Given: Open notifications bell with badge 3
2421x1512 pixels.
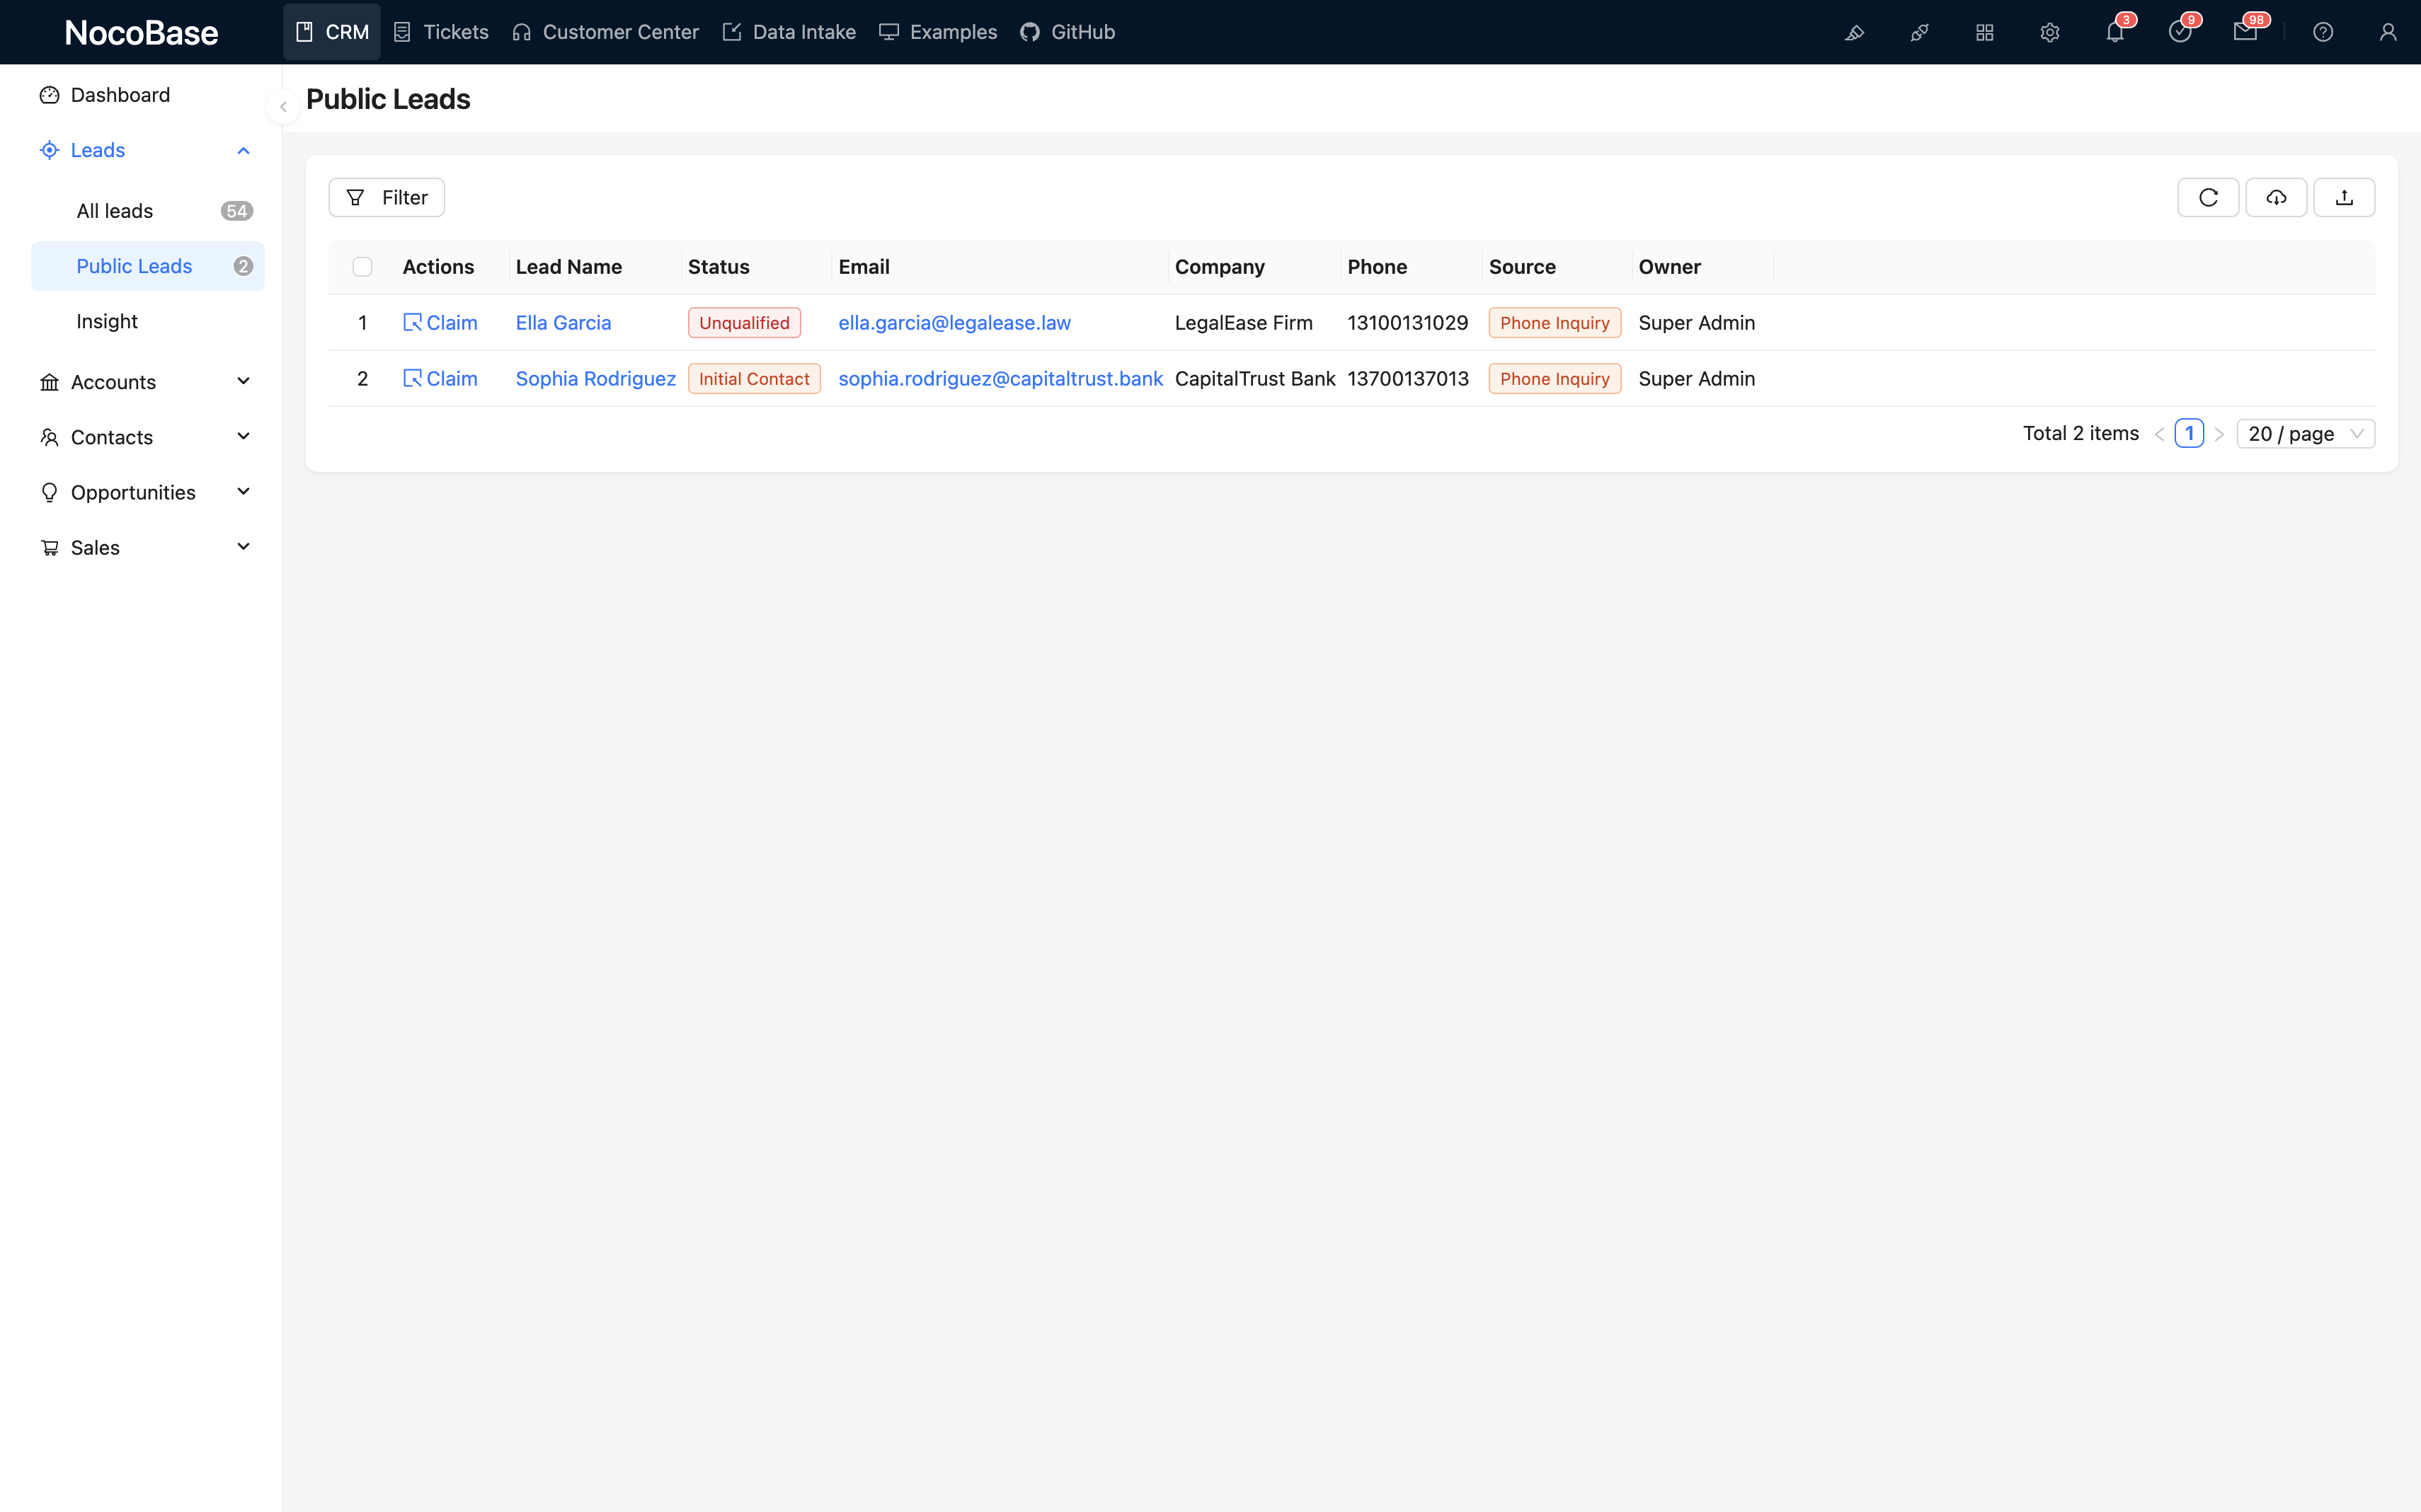Looking at the screenshot, I should (2115, 33).
